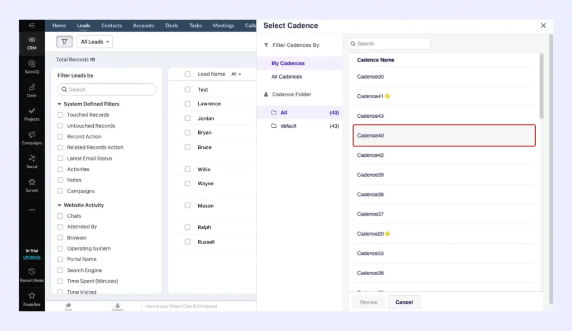The height and width of the screenshot is (331, 572).
Task: Check the Untouched Records filter
Action: click(x=60, y=126)
